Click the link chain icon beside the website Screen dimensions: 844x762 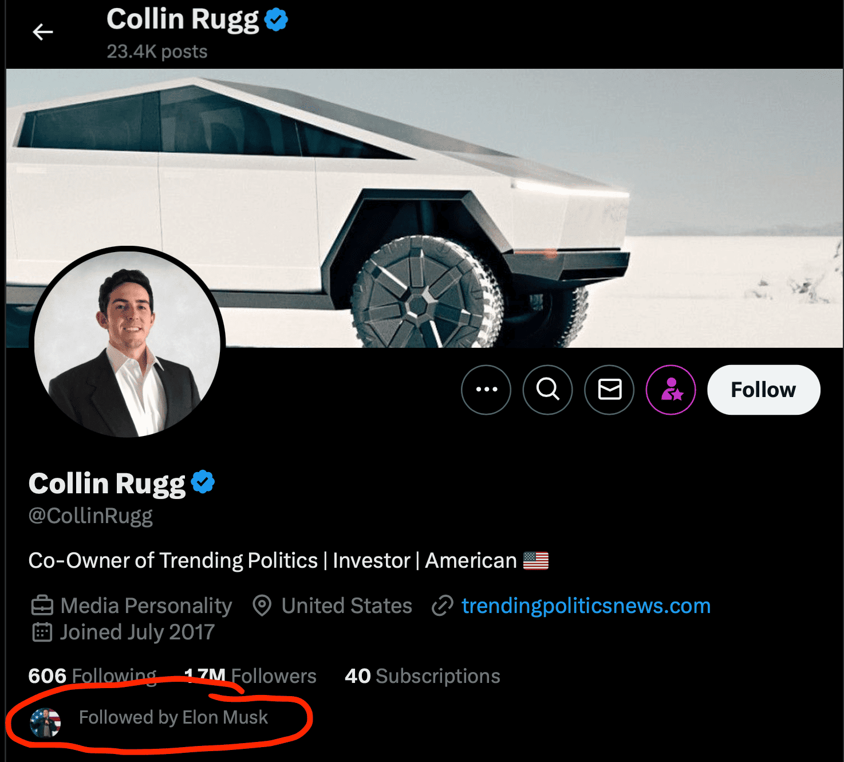[443, 606]
